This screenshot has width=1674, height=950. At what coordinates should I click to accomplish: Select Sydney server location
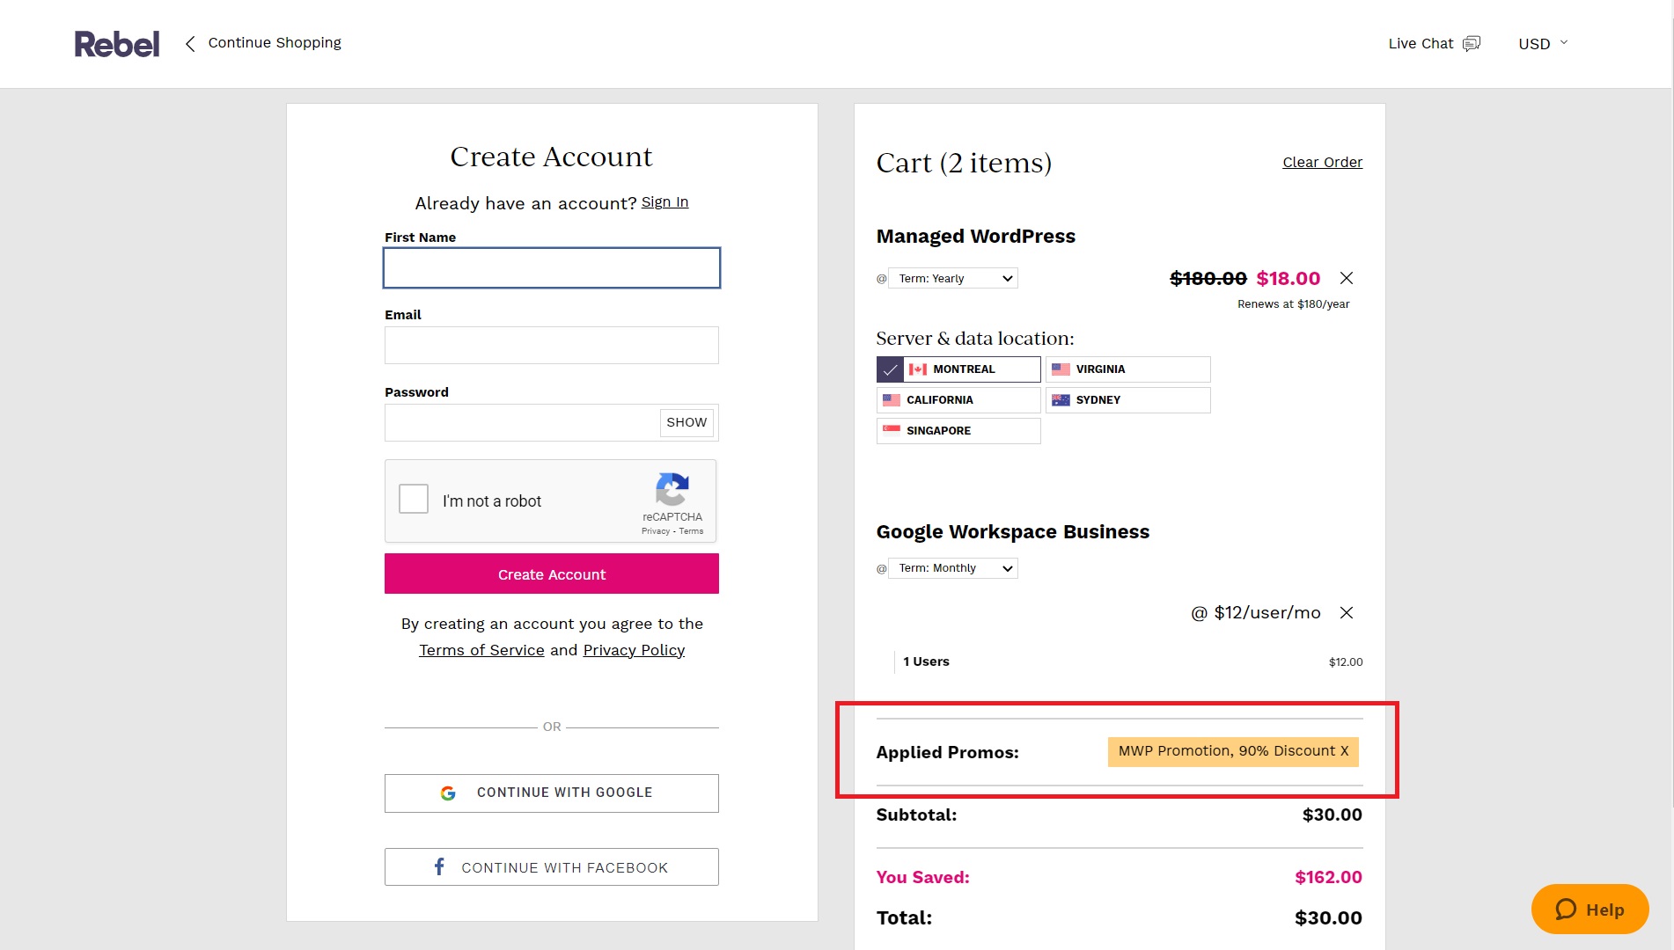pyautogui.click(x=1127, y=400)
